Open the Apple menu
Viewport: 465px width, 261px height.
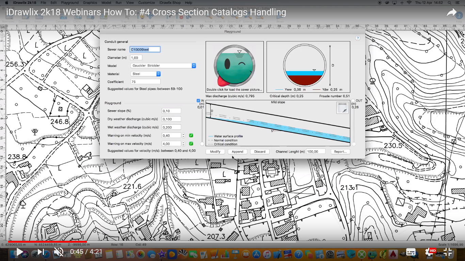(x=6, y=3)
